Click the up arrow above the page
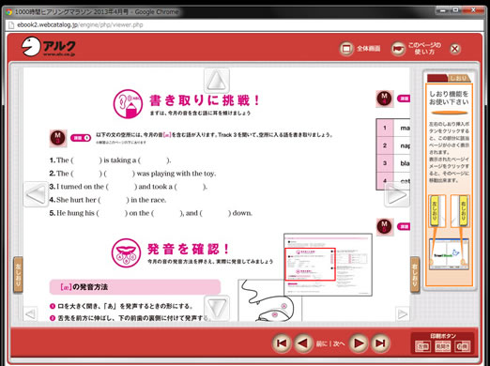This screenshot has height=366, width=490. click(x=217, y=81)
